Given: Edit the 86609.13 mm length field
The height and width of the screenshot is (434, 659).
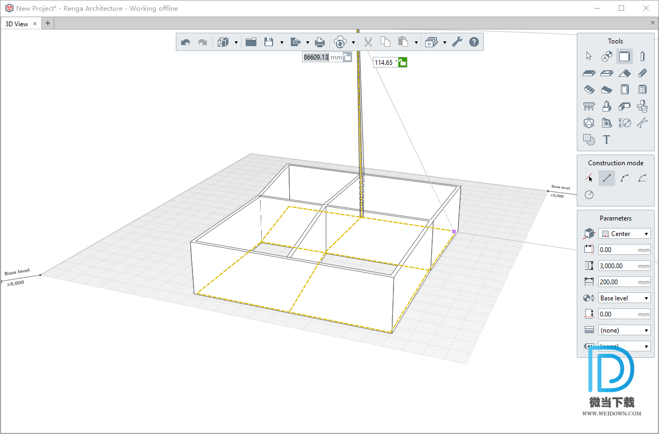Looking at the screenshot, I should (323, 57).
